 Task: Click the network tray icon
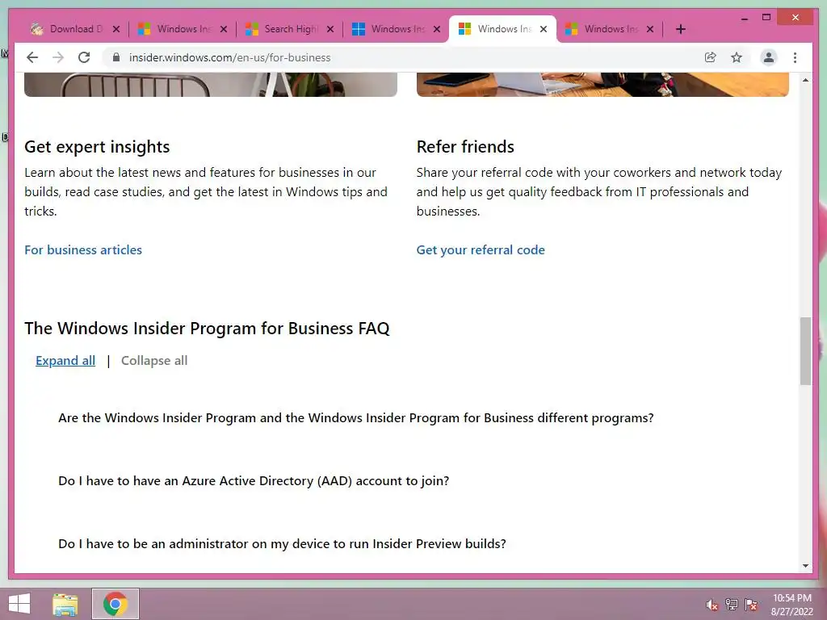pyautogui.click(x=731, y=605)
